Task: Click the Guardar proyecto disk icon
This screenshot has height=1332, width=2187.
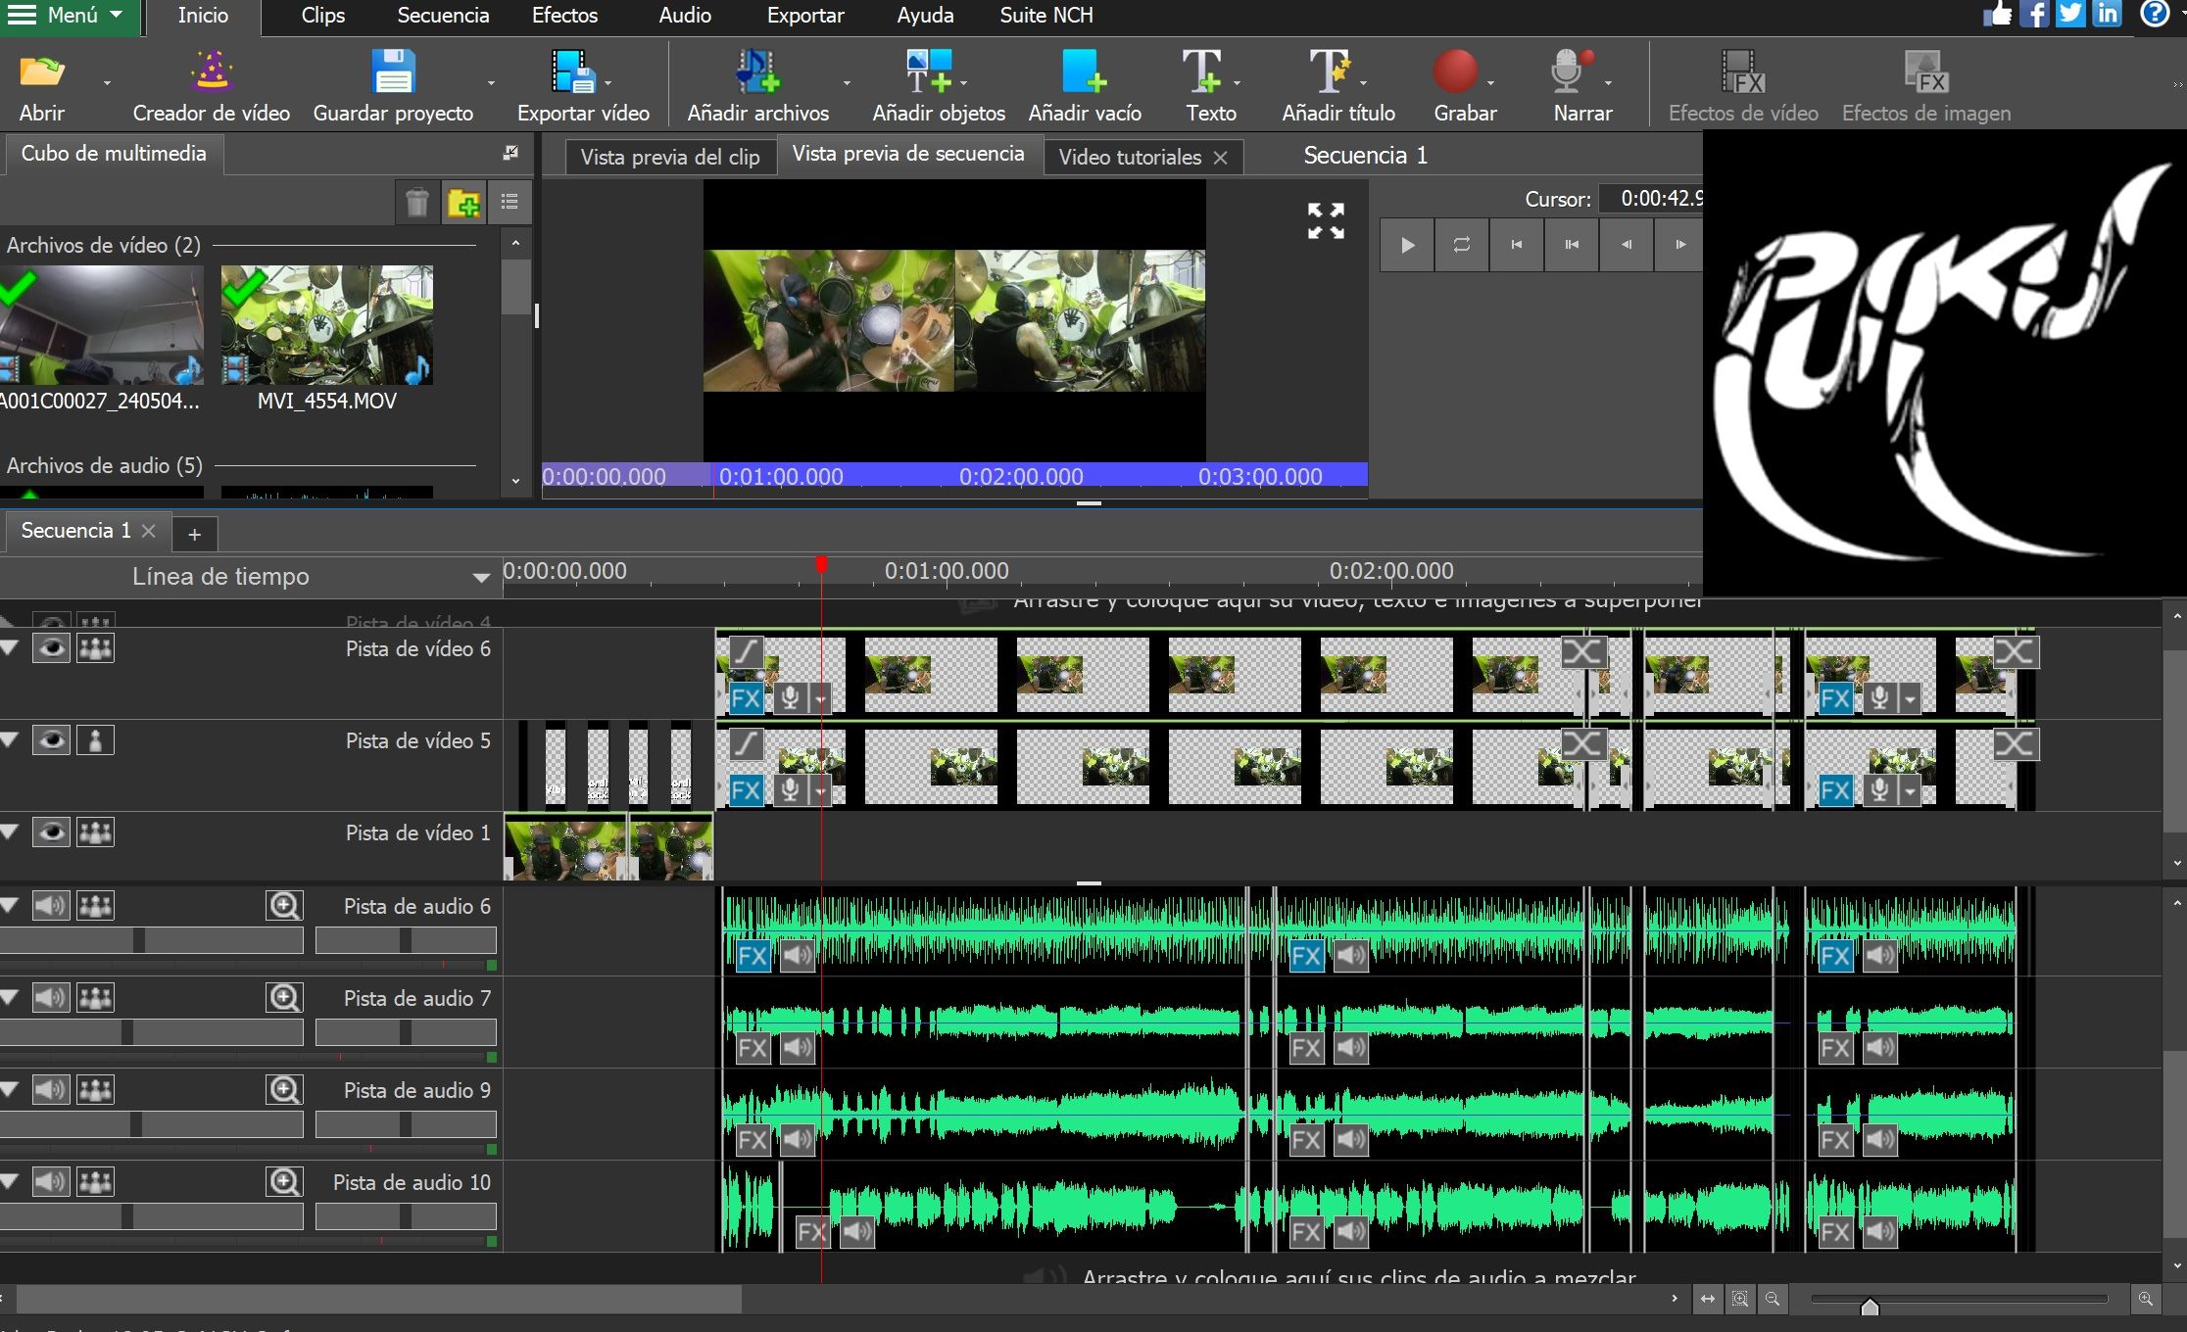Action: click(x=393, y=71)
